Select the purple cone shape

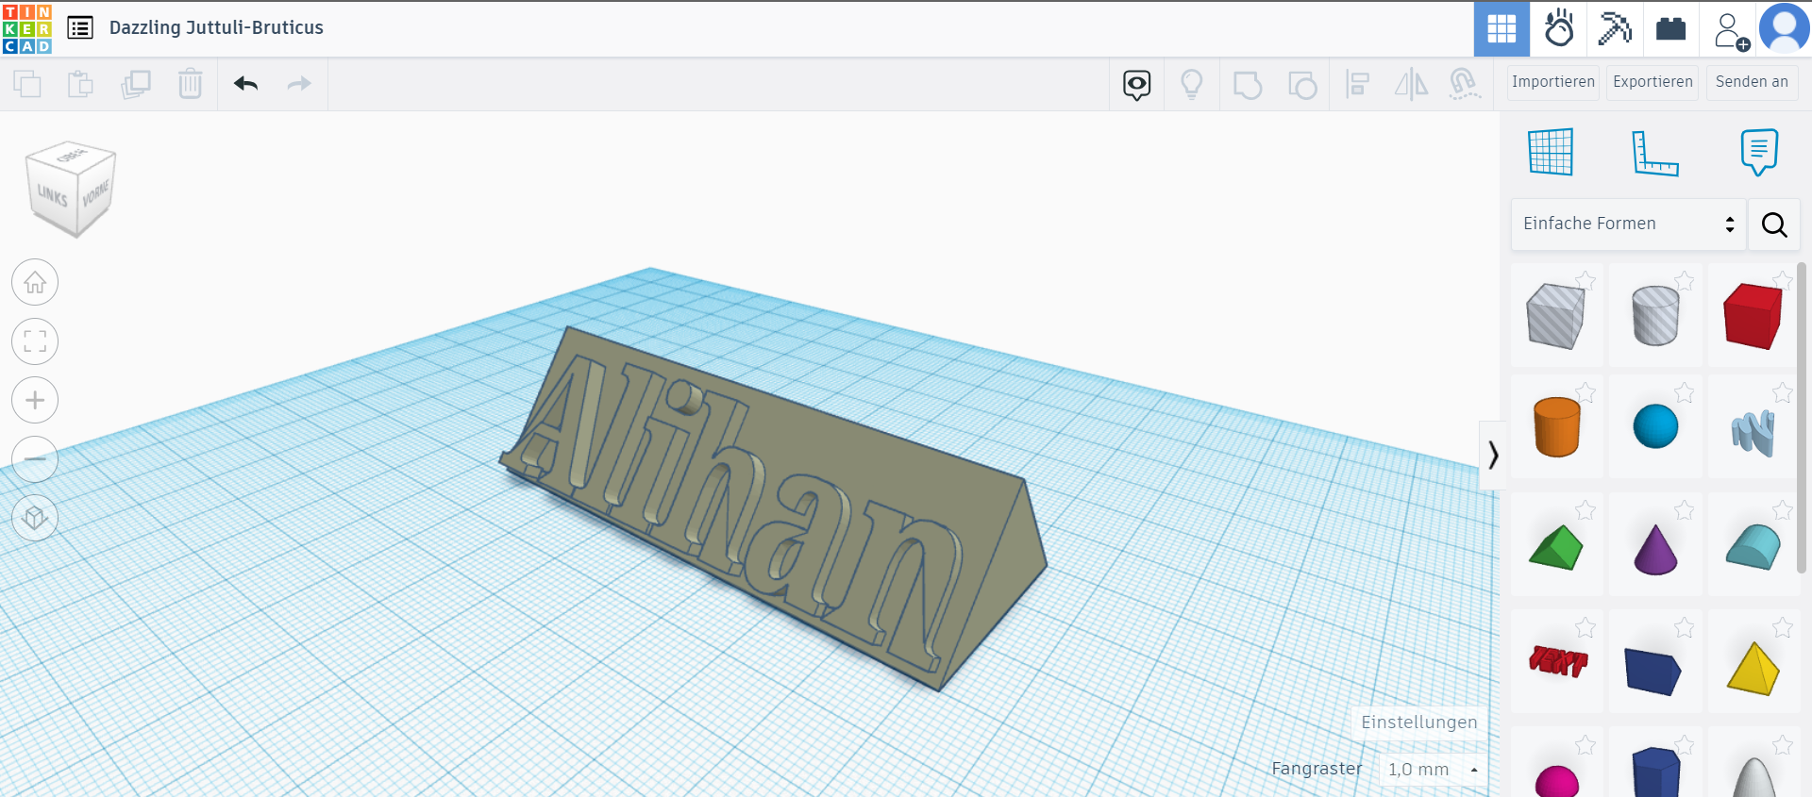pos(1655,549)
